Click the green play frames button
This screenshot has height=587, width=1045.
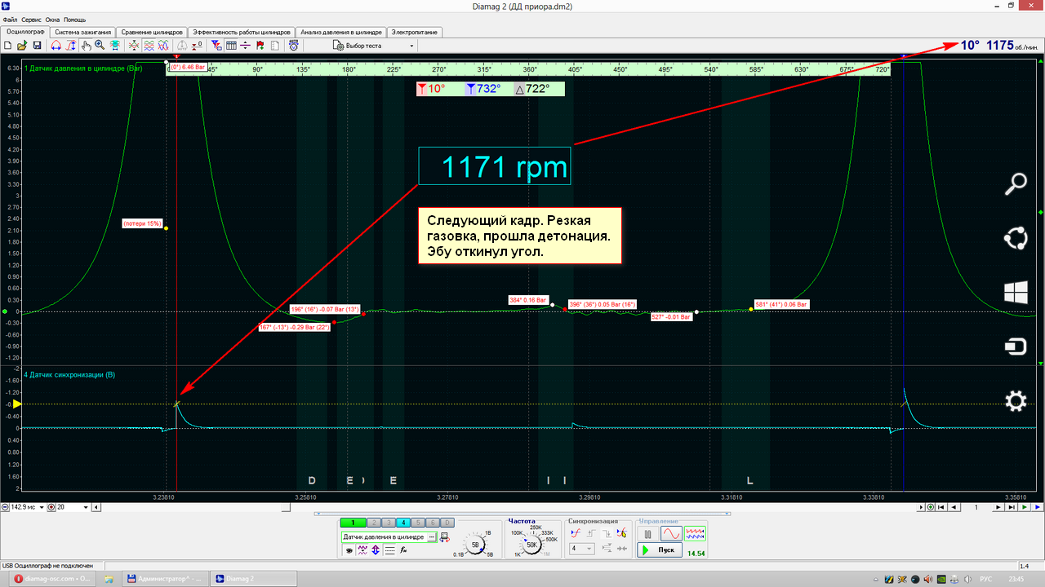point(1025,507)
